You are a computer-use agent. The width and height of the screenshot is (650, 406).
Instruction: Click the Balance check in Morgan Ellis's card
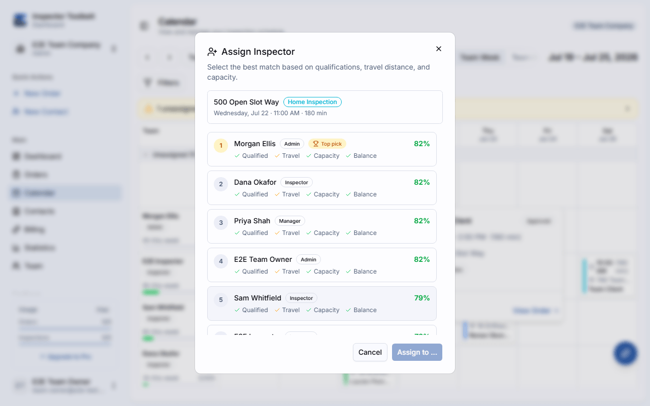point(362,156)
